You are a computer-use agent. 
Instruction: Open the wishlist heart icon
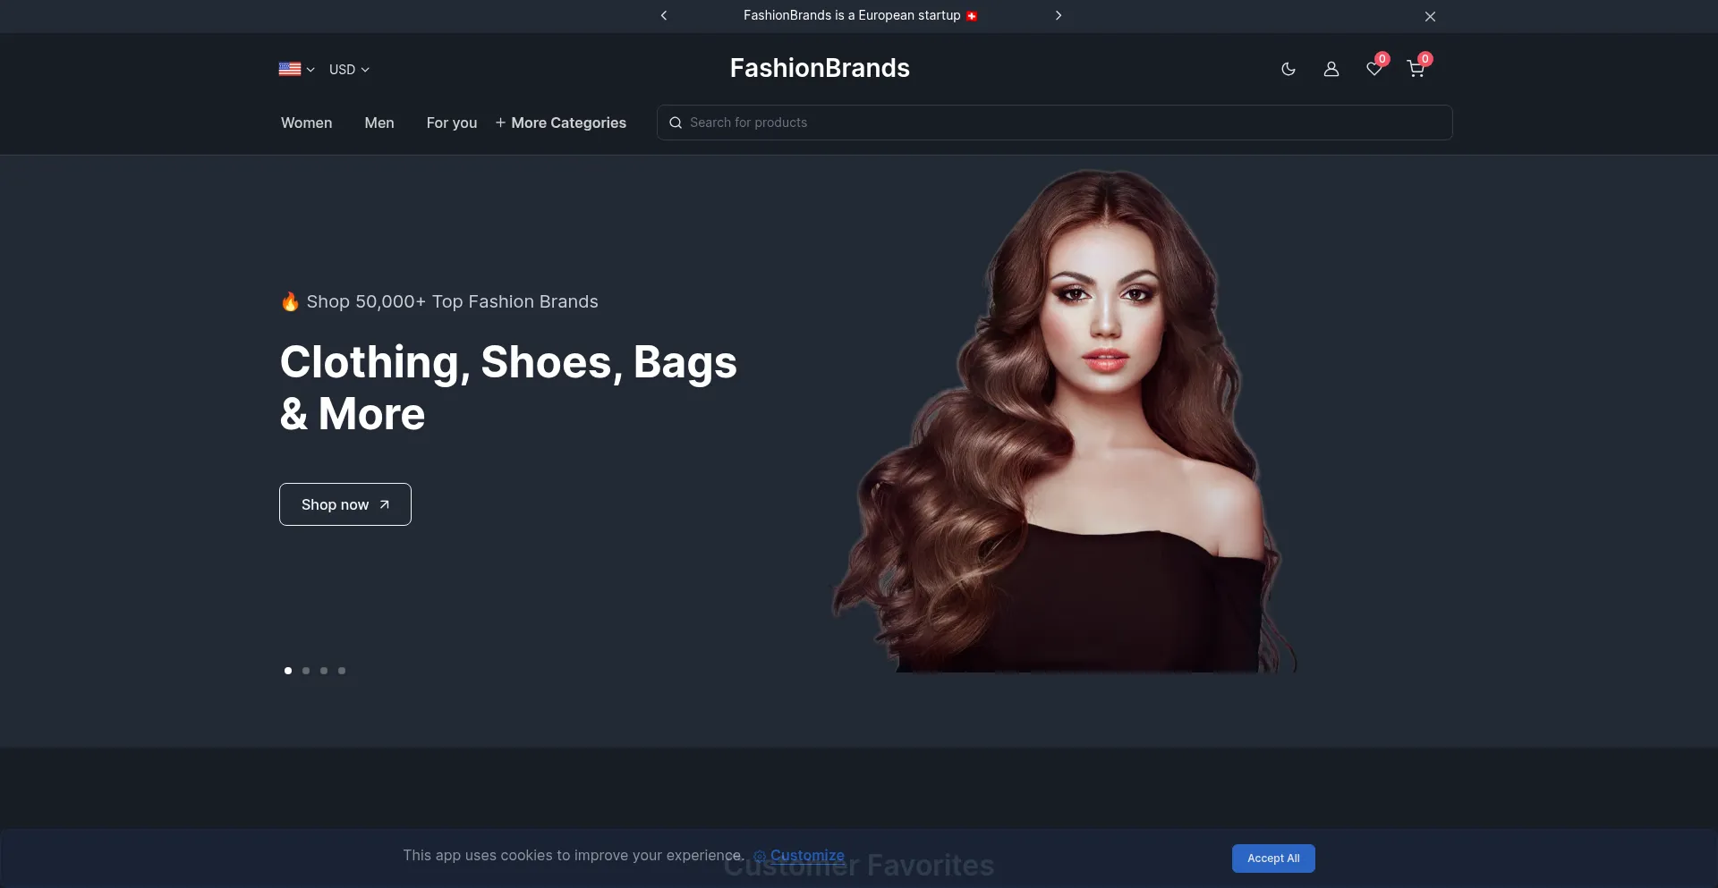tap(1374, 69)
